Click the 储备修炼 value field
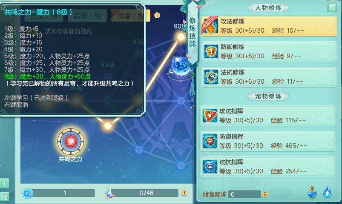The image size is (342, 204). [x=244, y=194]
